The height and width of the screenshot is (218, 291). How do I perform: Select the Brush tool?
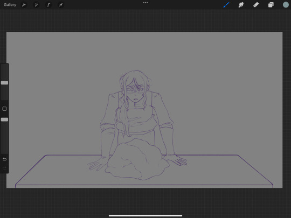226,5
